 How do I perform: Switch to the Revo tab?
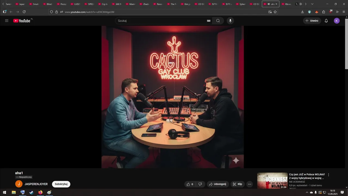[159, 4]
